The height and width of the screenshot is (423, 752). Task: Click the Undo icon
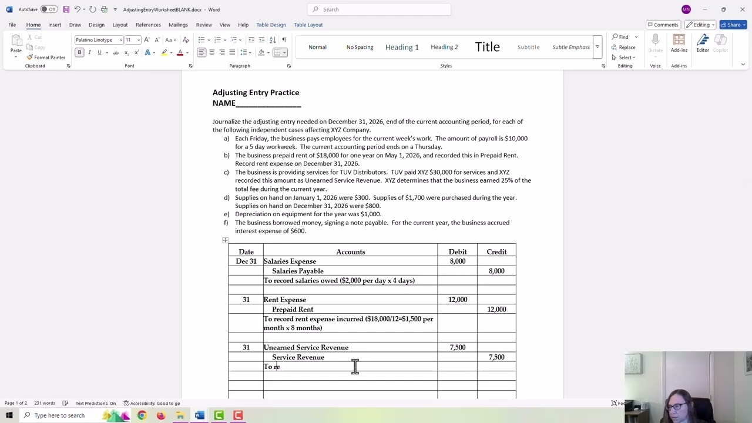click(x=77, y=9)
